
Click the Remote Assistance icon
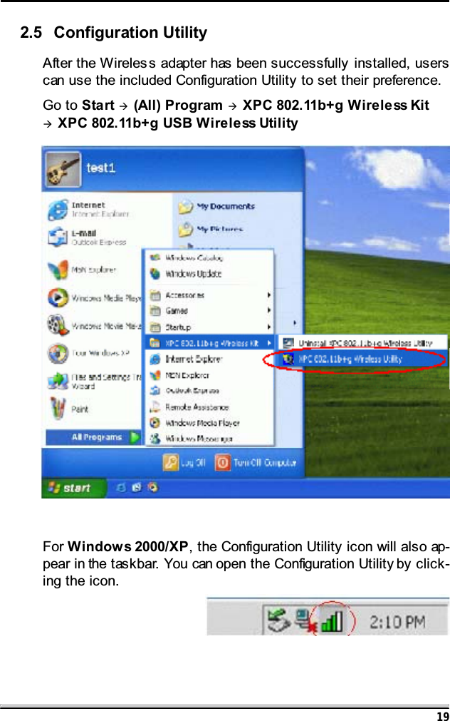click(155, 407)
